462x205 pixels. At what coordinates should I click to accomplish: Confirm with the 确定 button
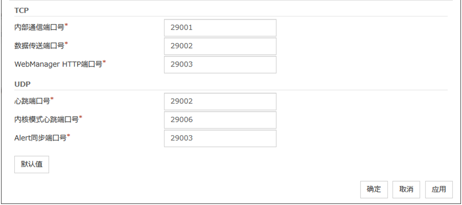point(374,189)
